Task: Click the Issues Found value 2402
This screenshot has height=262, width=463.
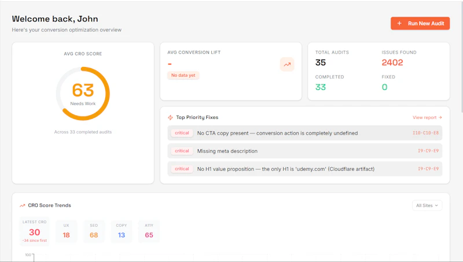Action: click(x=392, y=62)
